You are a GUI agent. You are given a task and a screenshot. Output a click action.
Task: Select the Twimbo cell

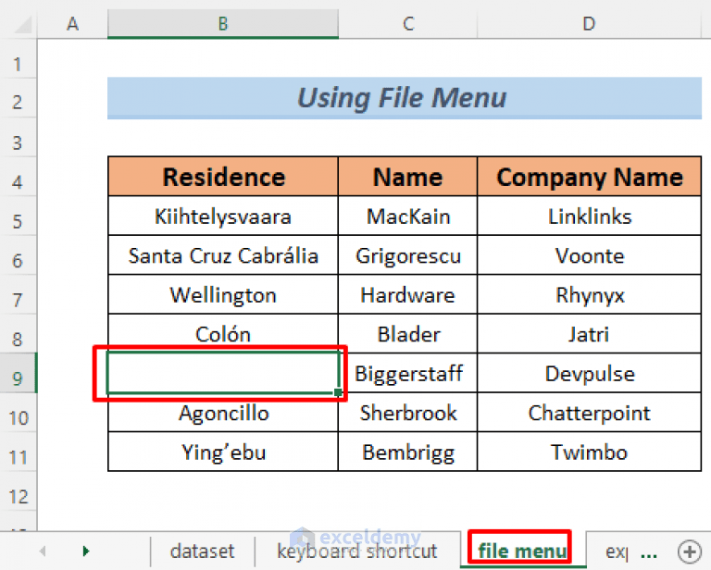[x=589, y=452]
